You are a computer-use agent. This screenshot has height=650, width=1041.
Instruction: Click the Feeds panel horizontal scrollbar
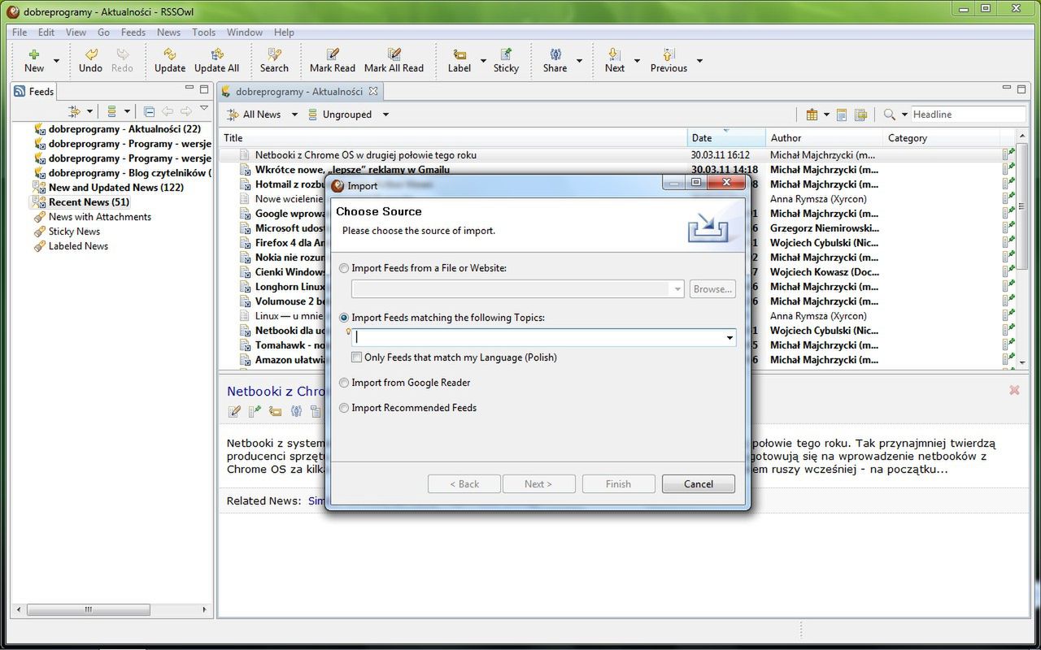112,609
